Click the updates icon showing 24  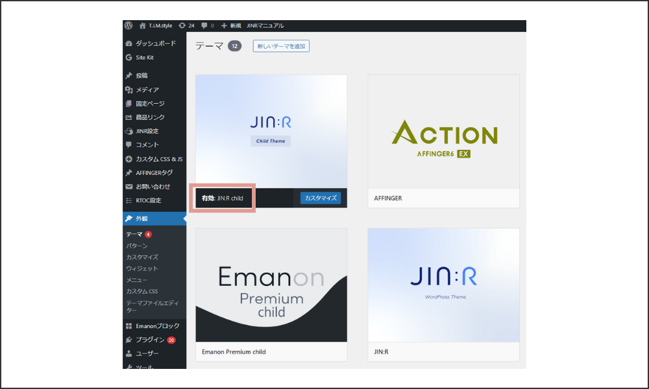[x=182, y=26]
